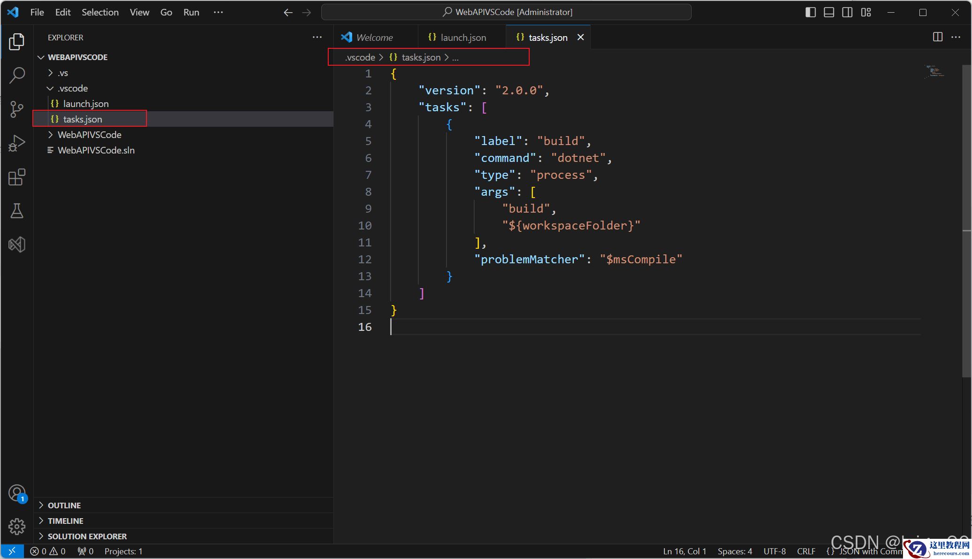Toggle primary side bar visibility

(810, 12)
